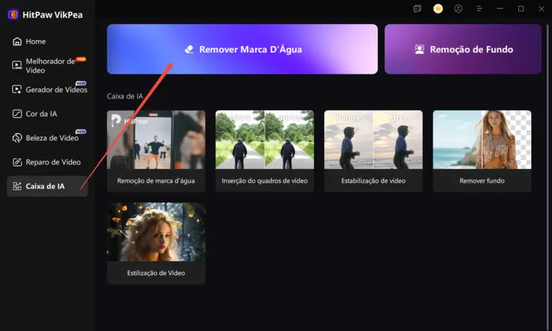The height and width of the screenshot is (331, 552).
Task: Click the NEW badge on Beleza de Vídeo
Action: tap(81, 132)
